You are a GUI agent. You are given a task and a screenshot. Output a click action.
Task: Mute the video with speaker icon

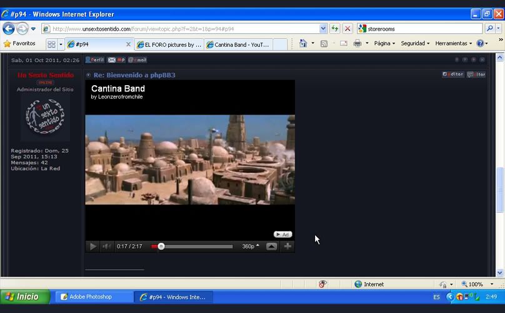click(x=107, y=247)
